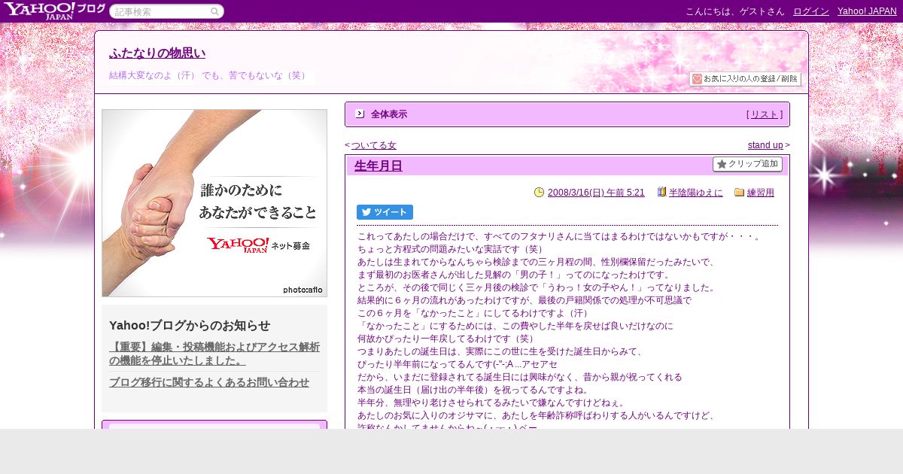Screen dimensions: 903x474
Task: Open the Yahoo! ネット募金 ad image
Action: click(x=214, y=203)
